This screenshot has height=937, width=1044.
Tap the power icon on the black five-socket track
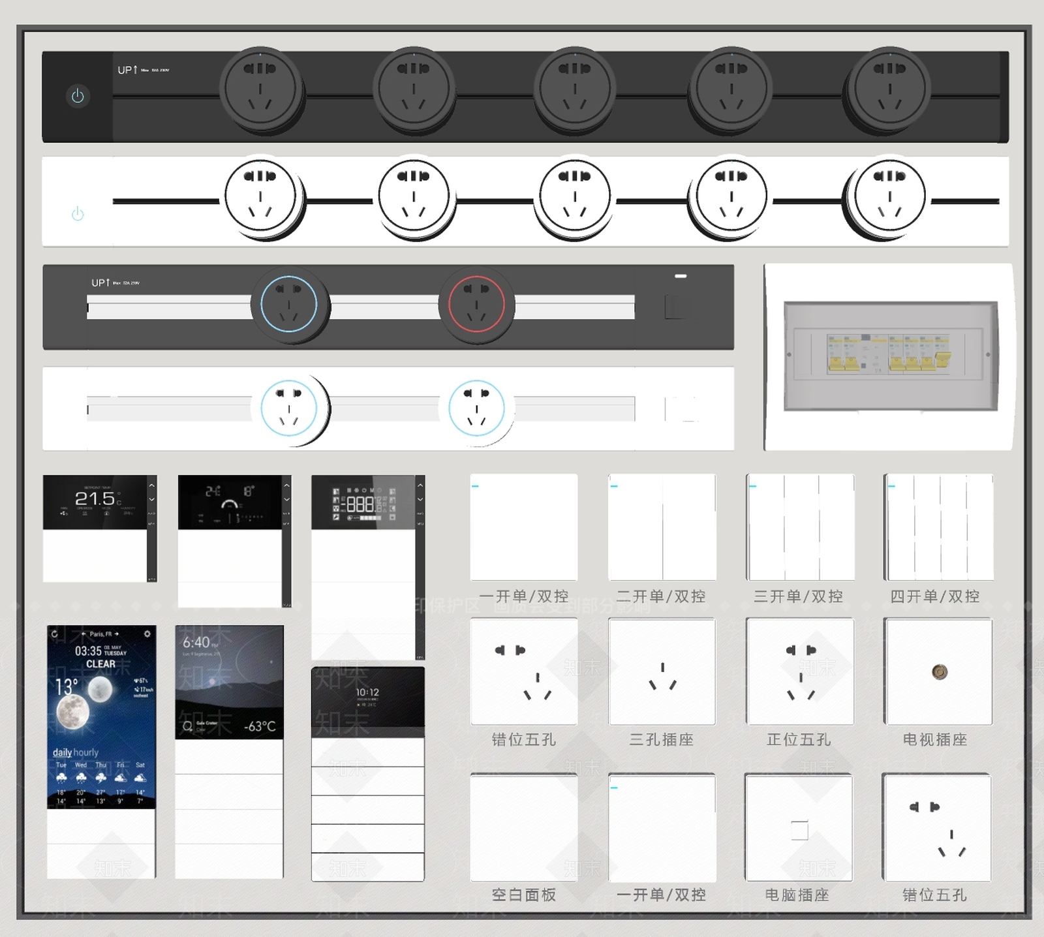click(78, 96)
